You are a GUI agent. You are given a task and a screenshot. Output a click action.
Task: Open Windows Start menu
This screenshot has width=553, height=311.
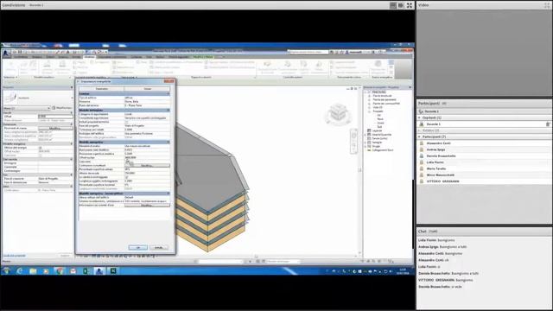point(6,270)
